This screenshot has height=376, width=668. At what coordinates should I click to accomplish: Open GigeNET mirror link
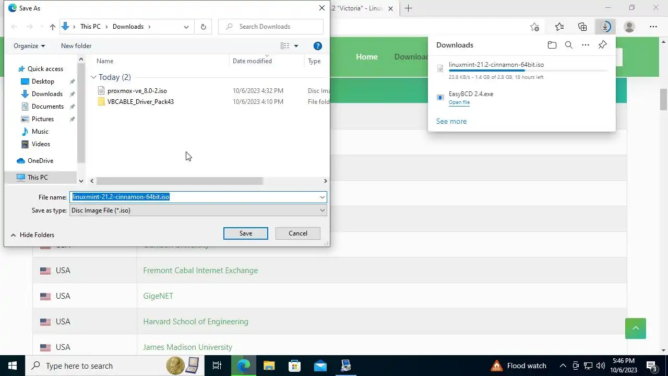[x=158, y=296]
